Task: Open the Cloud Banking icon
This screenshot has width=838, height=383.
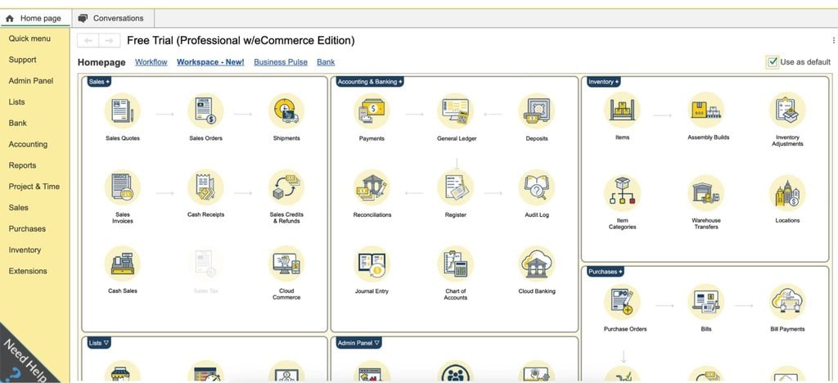Action: (537, 264)
